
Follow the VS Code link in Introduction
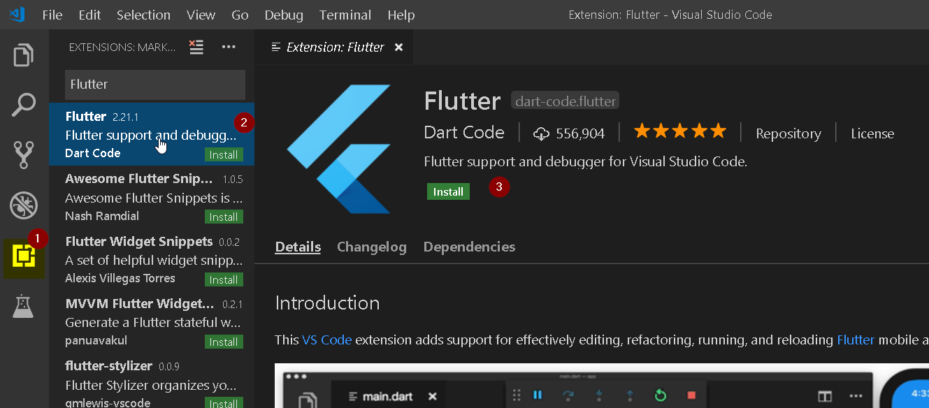click(x=328, y=340)
